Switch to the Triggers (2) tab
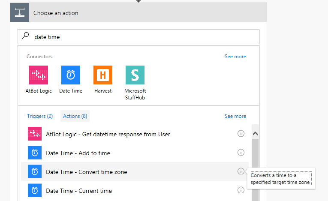The height and width of the screenshot is (201, 328). point(40,116)
